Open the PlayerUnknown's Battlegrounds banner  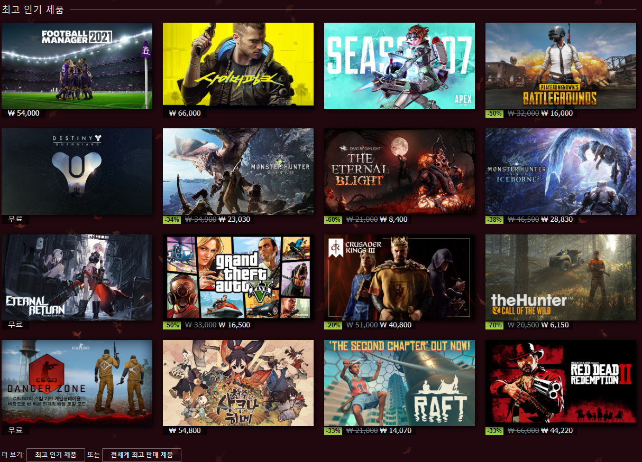[x=561, y=65]
